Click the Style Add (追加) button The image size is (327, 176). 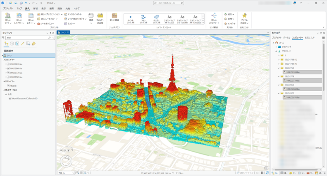pos(229,14)
